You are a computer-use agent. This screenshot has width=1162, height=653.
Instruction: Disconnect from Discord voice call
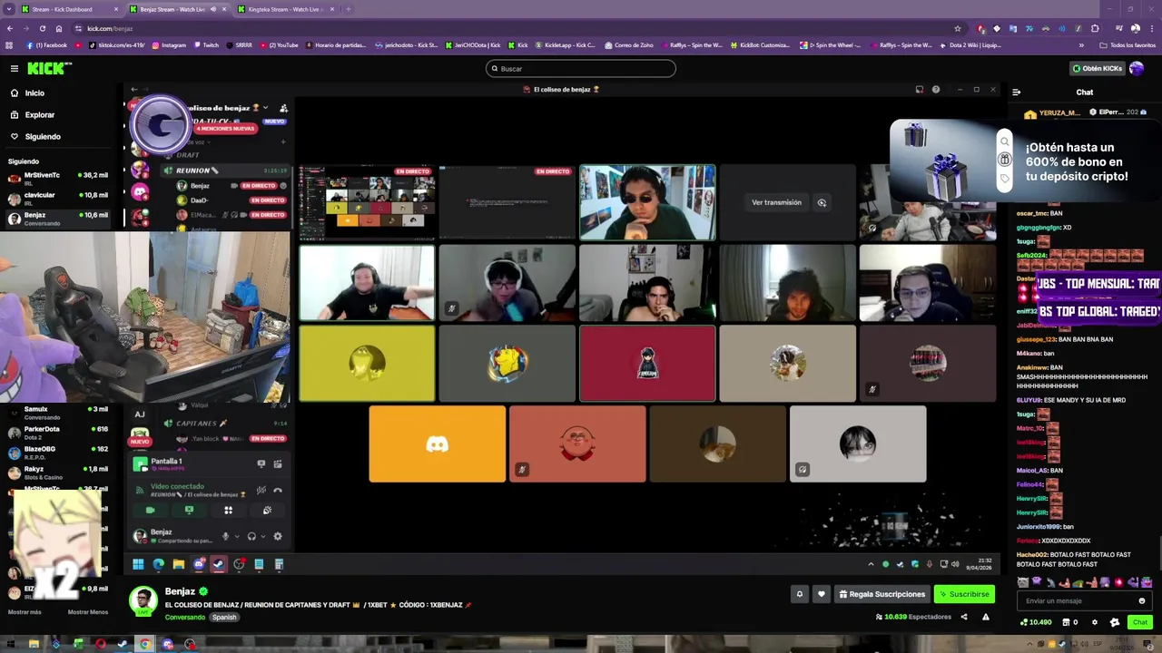pos(278,491)
